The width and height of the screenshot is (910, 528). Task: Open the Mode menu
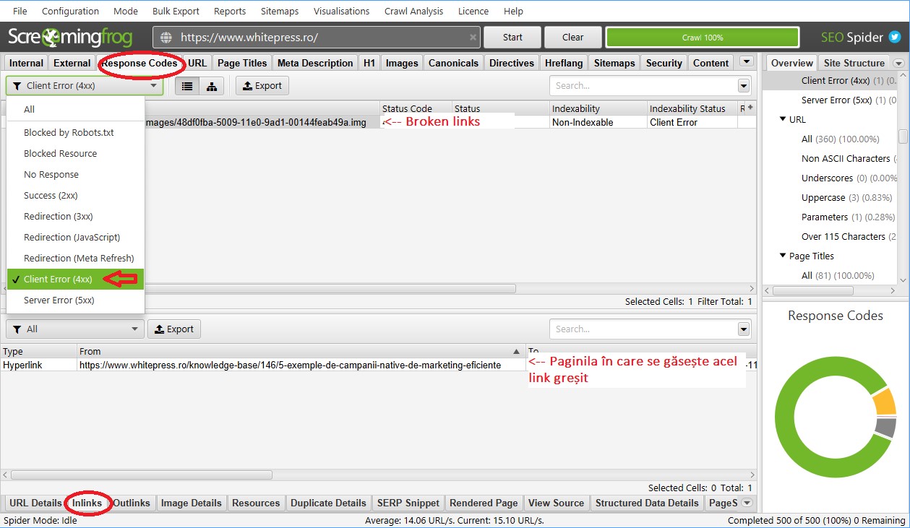[x=126, y=12]
